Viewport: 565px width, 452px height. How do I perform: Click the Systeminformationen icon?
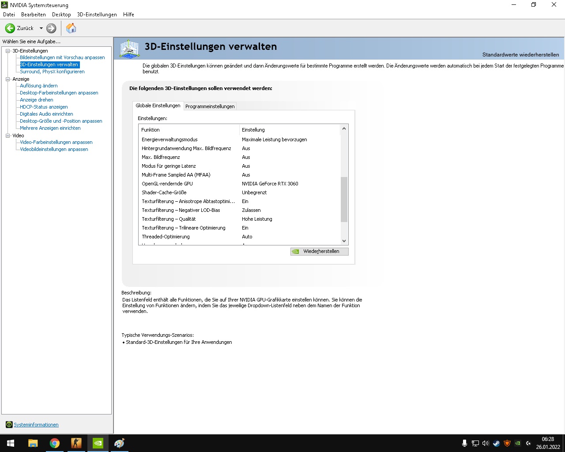pyautogui.click(x=9, y=425)
